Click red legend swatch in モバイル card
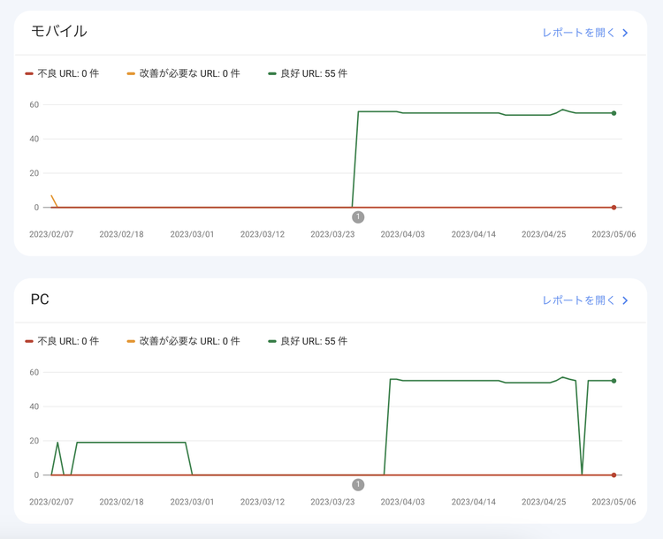663x539 pixels. (x=29, y=73)
